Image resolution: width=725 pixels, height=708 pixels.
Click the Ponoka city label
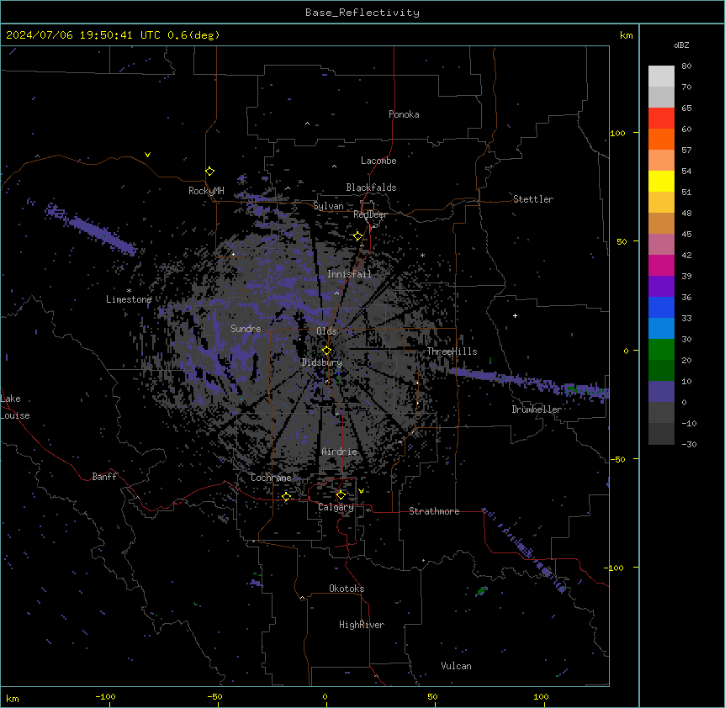click(x=404, y=114)
